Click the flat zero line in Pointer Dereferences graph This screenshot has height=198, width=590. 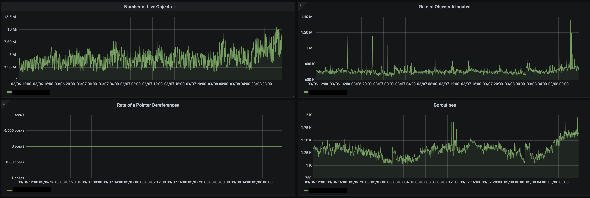pyautogui.click(x=155, y=146)
